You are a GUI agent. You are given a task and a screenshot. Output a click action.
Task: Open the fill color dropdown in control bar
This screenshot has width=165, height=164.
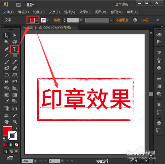37,20
